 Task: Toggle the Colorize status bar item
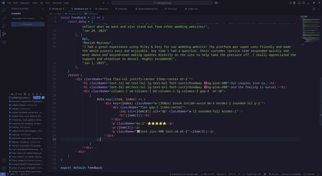click(x=309, y=174)
